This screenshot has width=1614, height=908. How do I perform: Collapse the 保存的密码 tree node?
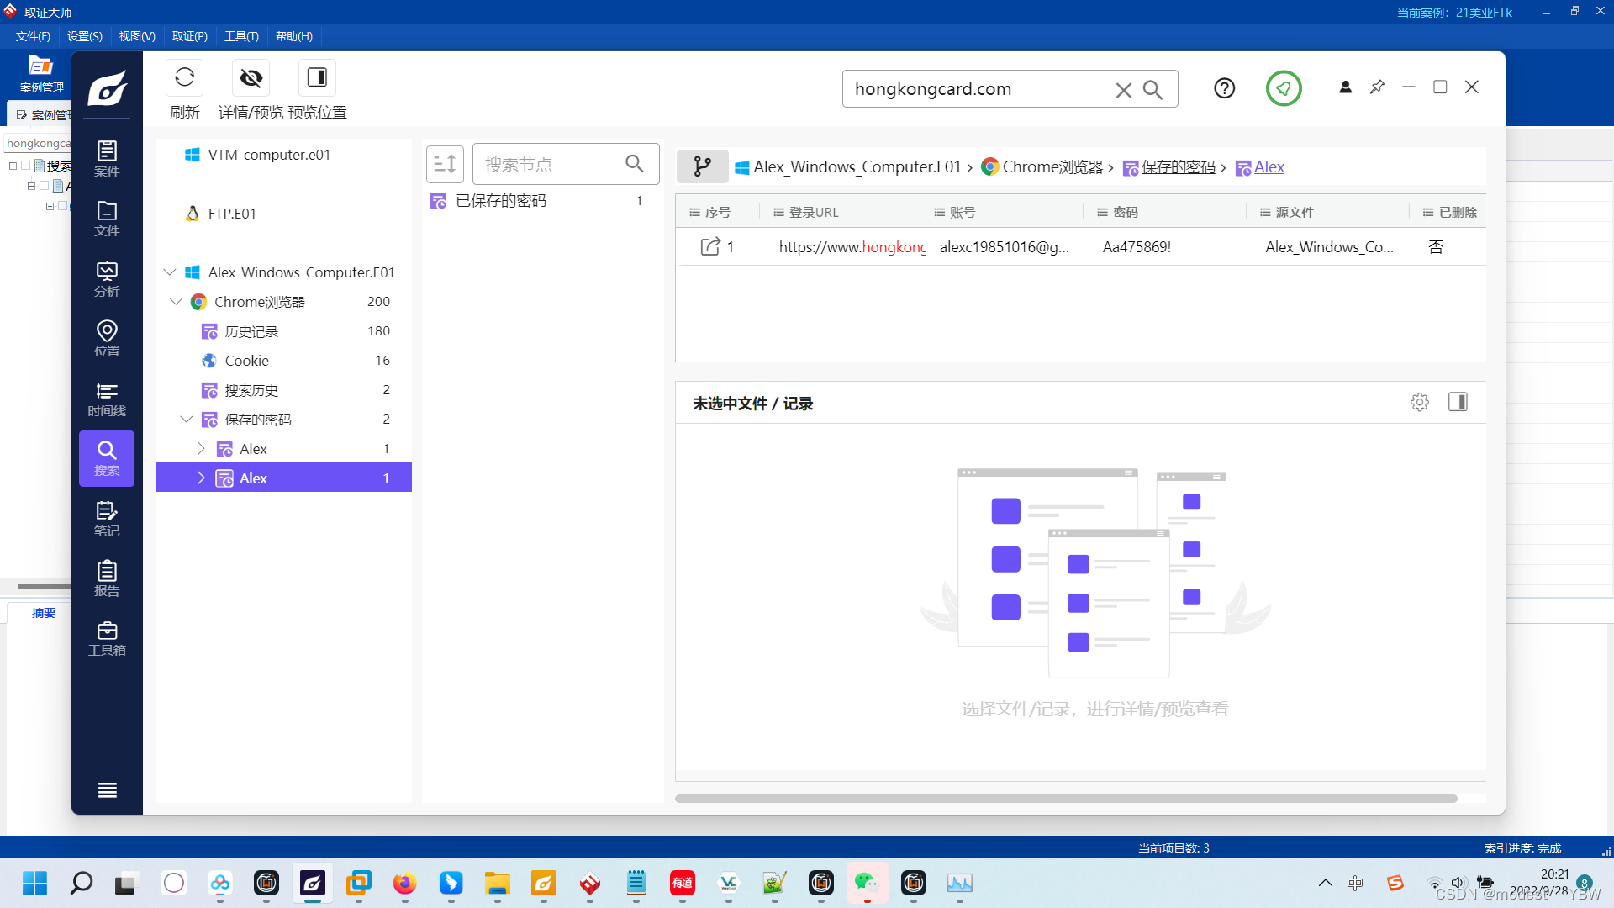(187, 419)
